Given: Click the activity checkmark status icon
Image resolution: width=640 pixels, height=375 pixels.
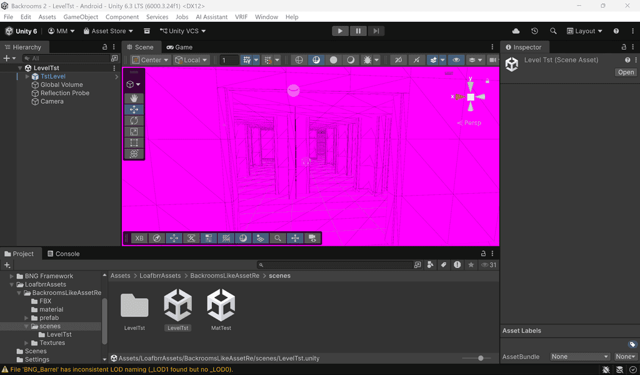Looking at the screenshot, I should 632,370.
